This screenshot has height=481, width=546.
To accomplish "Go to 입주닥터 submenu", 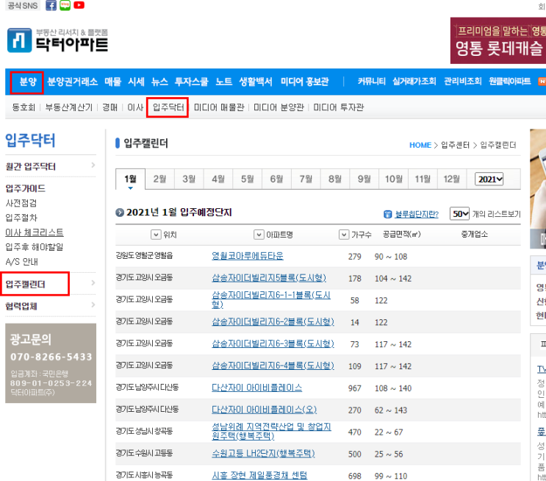I will 168,107.
